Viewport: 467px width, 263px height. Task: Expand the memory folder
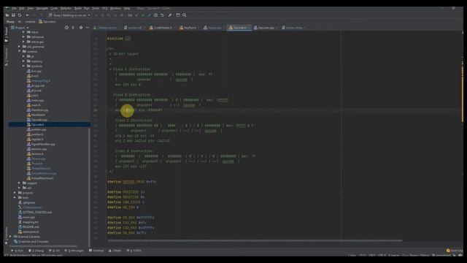point(24,61)
